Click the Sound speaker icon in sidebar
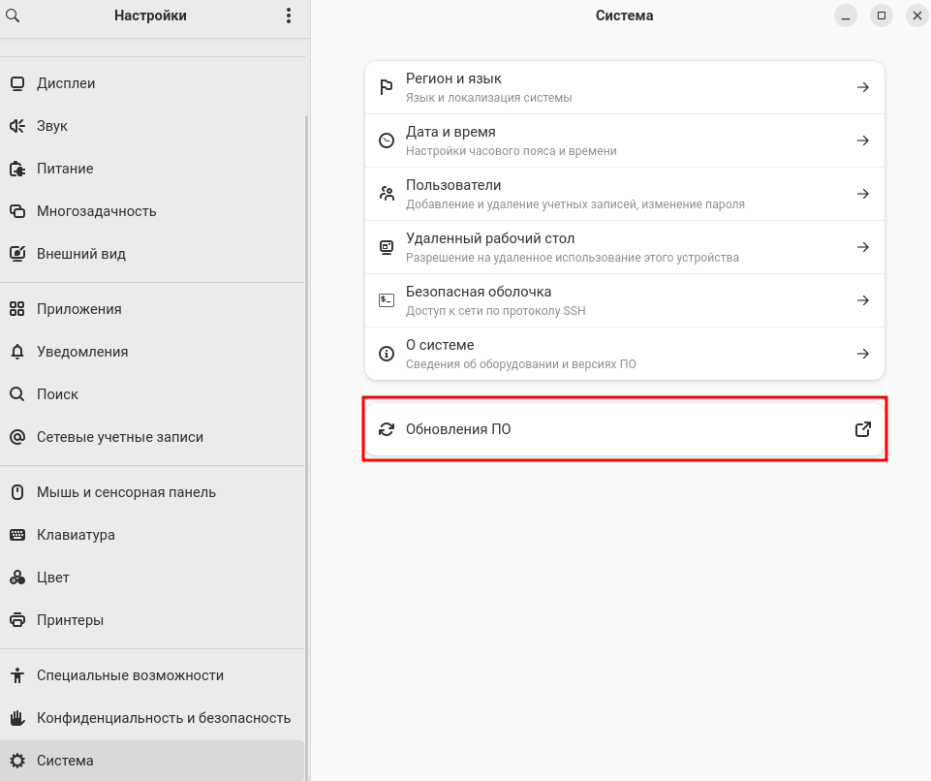 (x=16, y=126)
